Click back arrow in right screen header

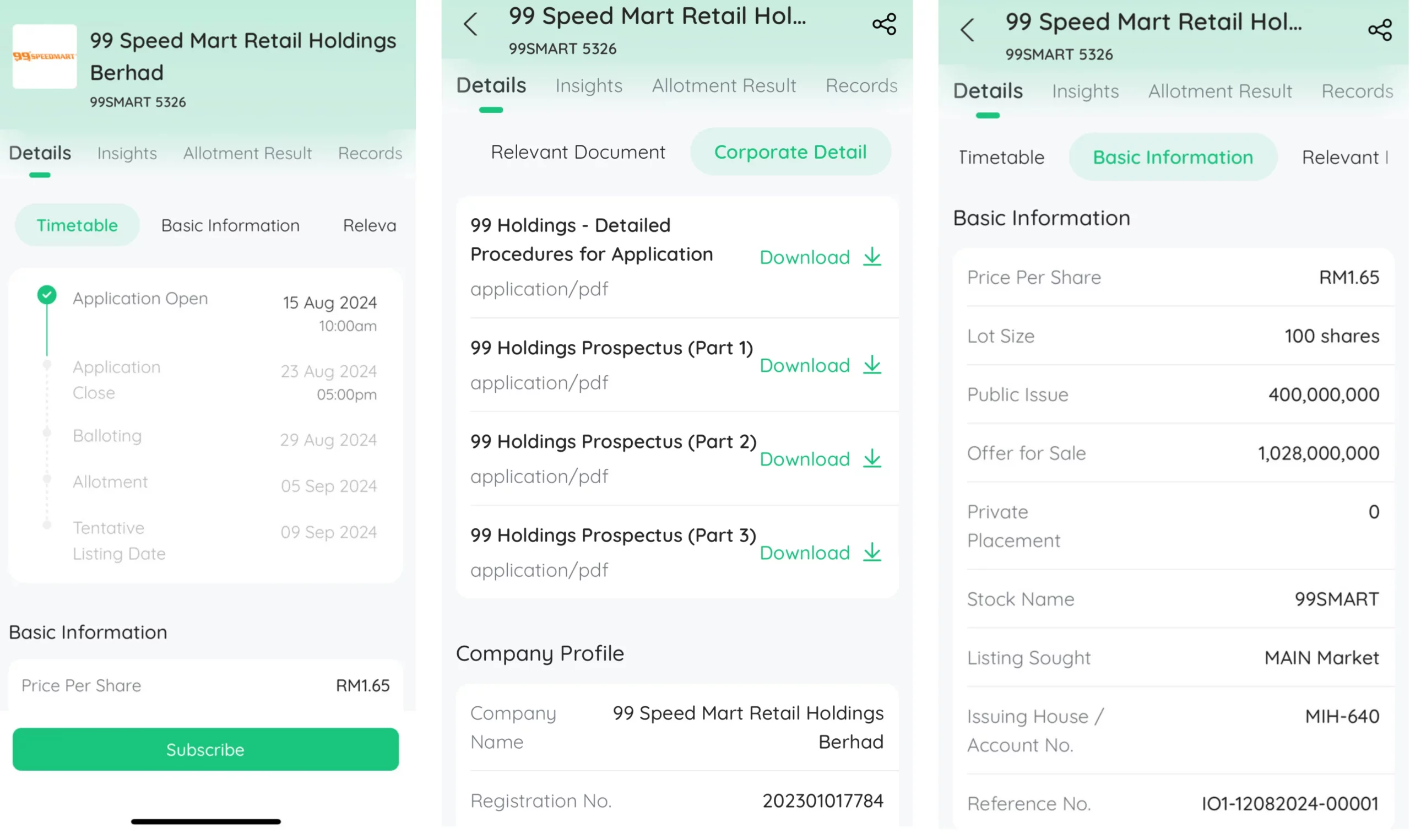967,30
